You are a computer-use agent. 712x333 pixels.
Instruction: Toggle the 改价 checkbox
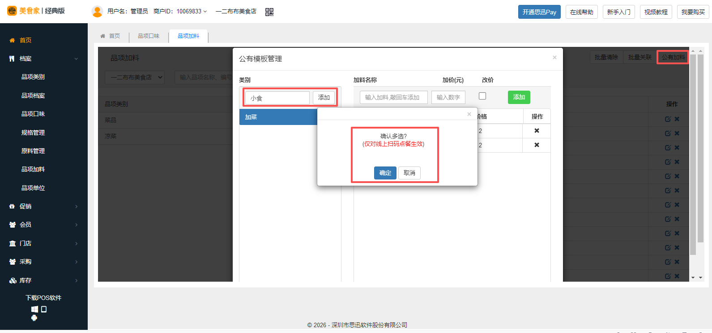pos(482,96)
